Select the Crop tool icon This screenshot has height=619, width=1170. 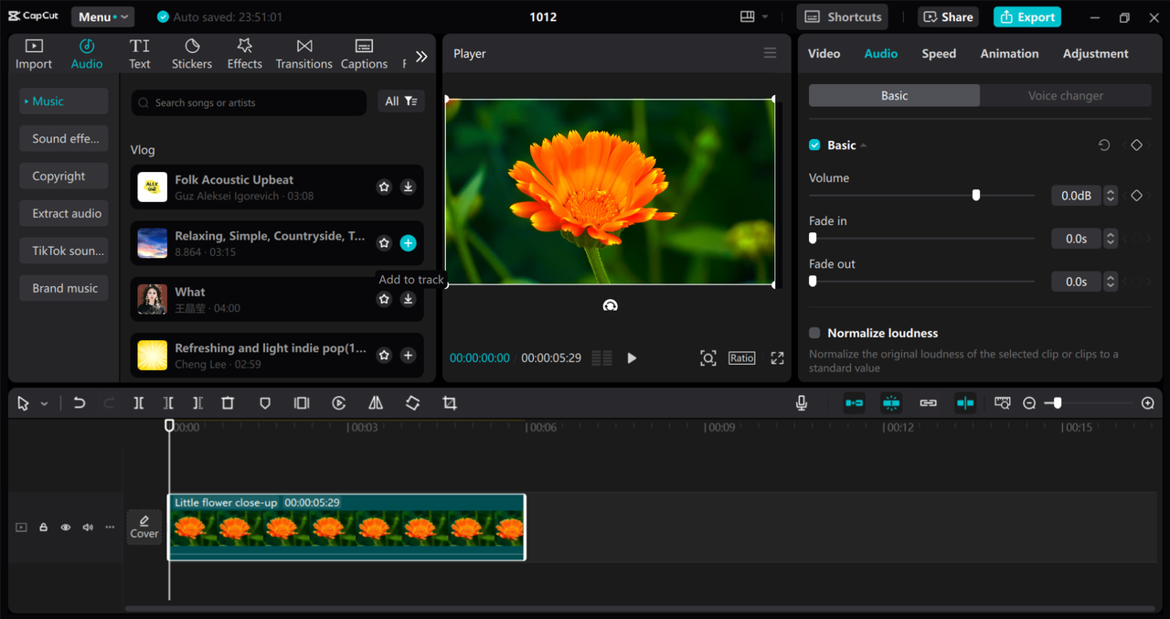click(x=450, y=403)
